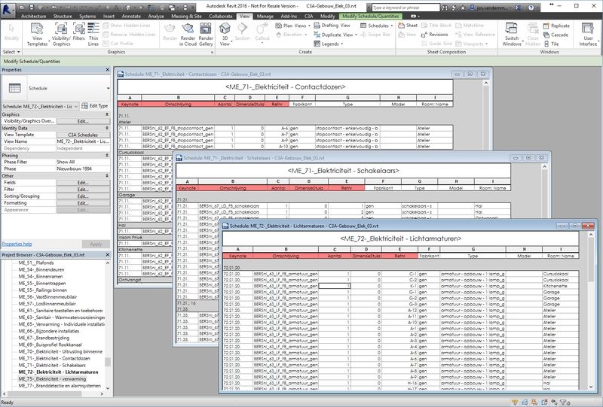Toggle Thin Lines display
This screenshot has width=603, height=407.
click(x=93, y=35)
